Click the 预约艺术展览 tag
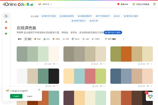Viewport: 158px width, 105px height. 49,16
